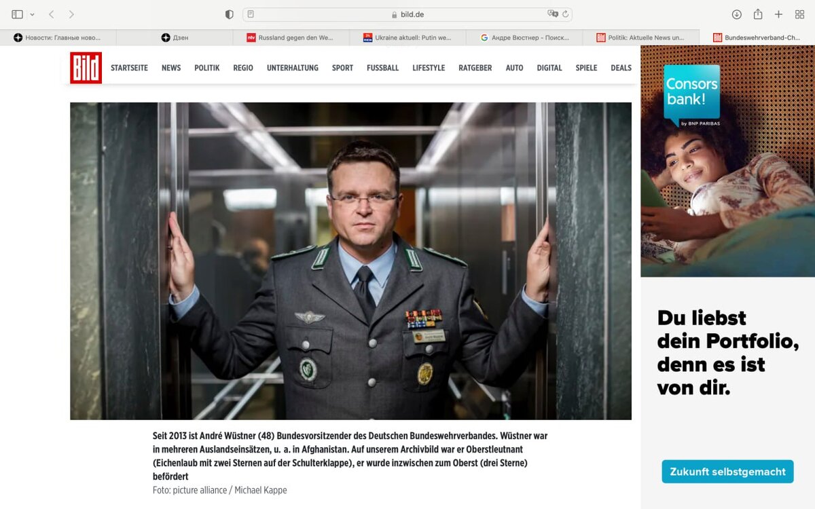Click the ad photo of a woman with a phone
Screen dimensions: 815x509
tap(727, 161)
